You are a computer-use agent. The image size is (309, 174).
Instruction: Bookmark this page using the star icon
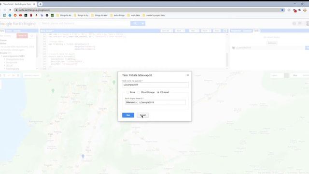[x=282, y=10]
